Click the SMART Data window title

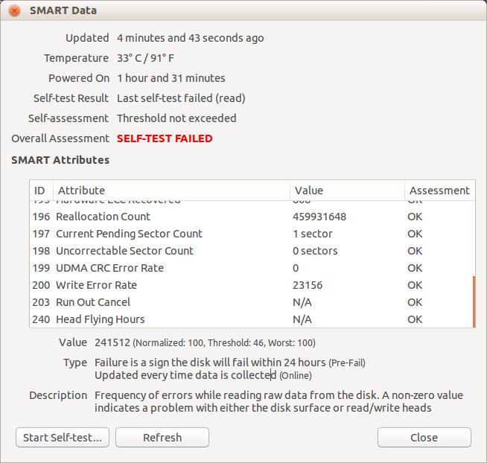coord(63,11)
